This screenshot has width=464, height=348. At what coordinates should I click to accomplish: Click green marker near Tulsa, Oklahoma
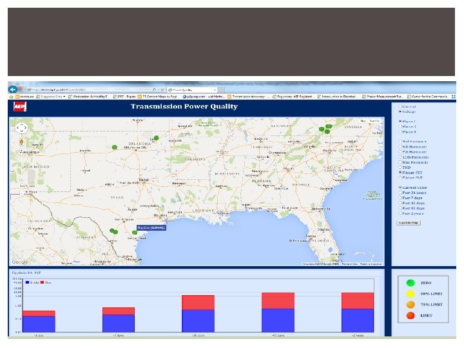click(156, 138)
